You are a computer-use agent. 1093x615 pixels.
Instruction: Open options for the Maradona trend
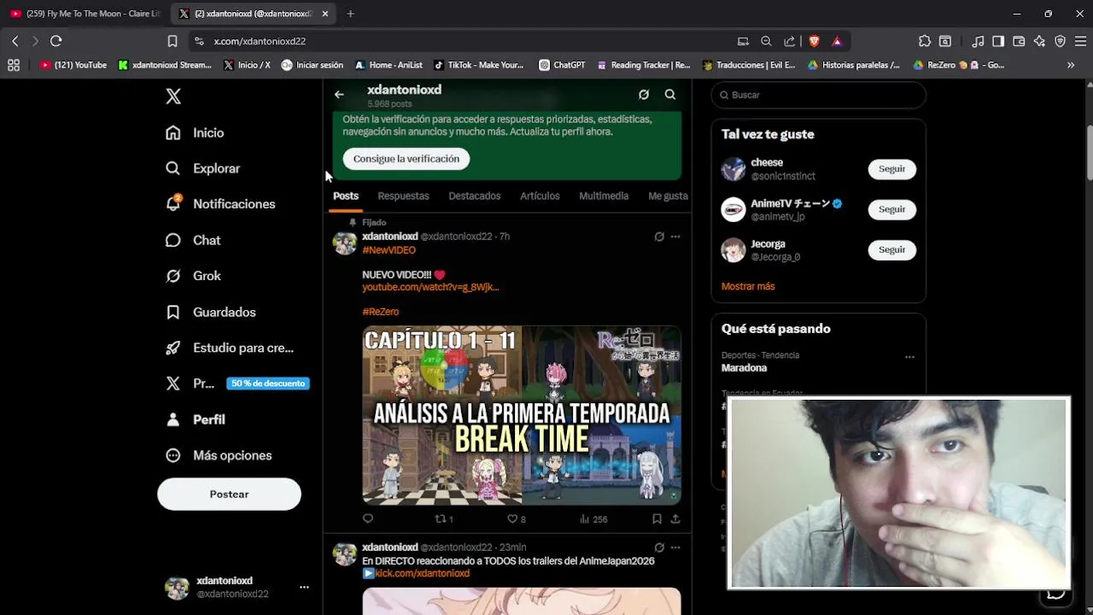(x=909, y=357)
